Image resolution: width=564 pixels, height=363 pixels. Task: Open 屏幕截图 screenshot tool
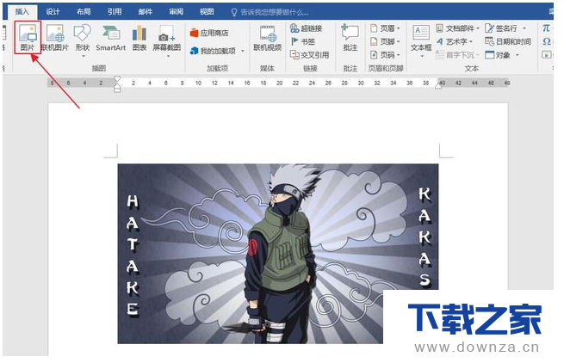pos(167,40)
